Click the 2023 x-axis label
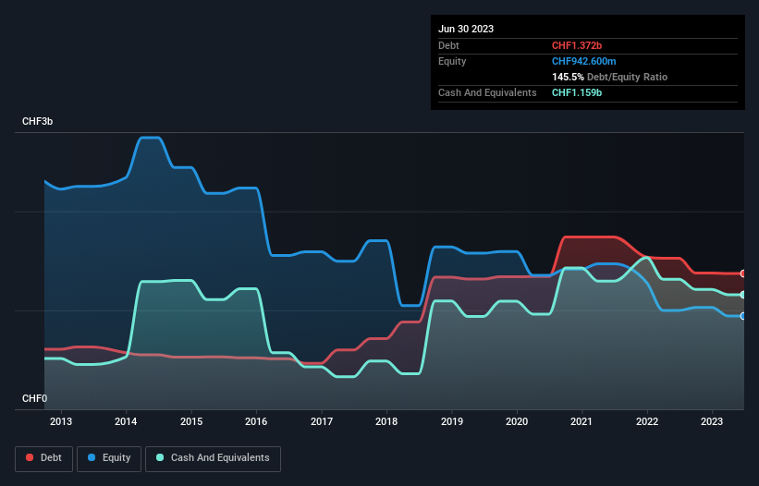 pos(712,421)
